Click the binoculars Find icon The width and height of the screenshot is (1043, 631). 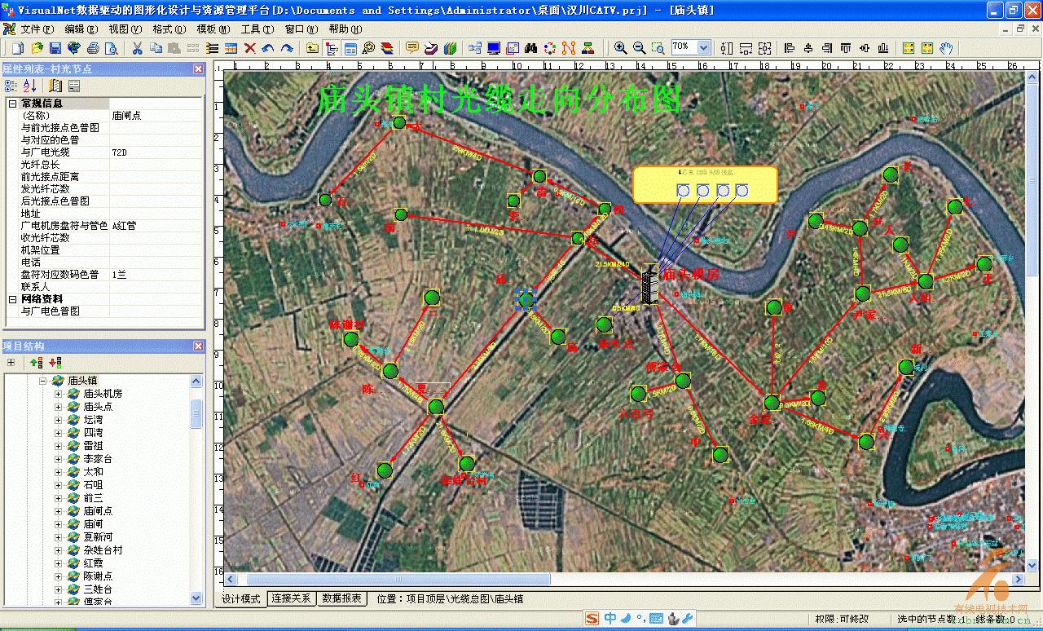pyautogui.click(x=531, y=49)
